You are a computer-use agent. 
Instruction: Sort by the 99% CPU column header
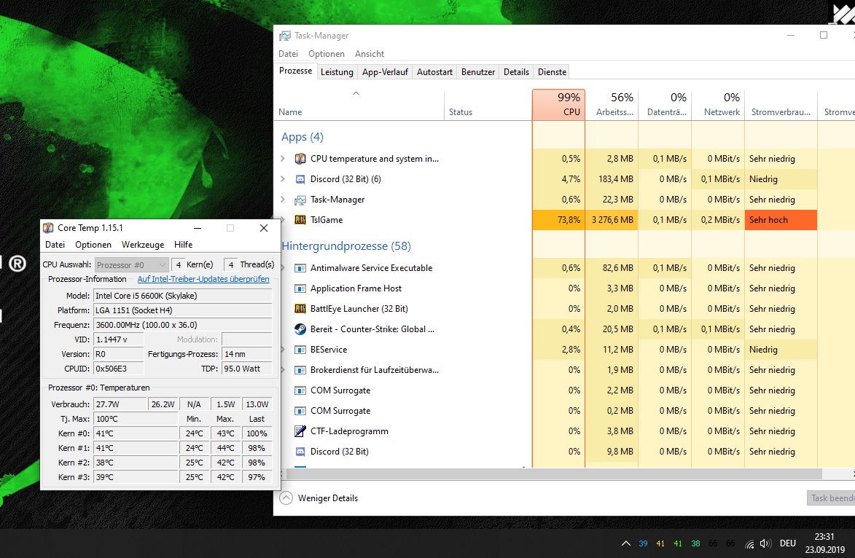coord(558,104)
